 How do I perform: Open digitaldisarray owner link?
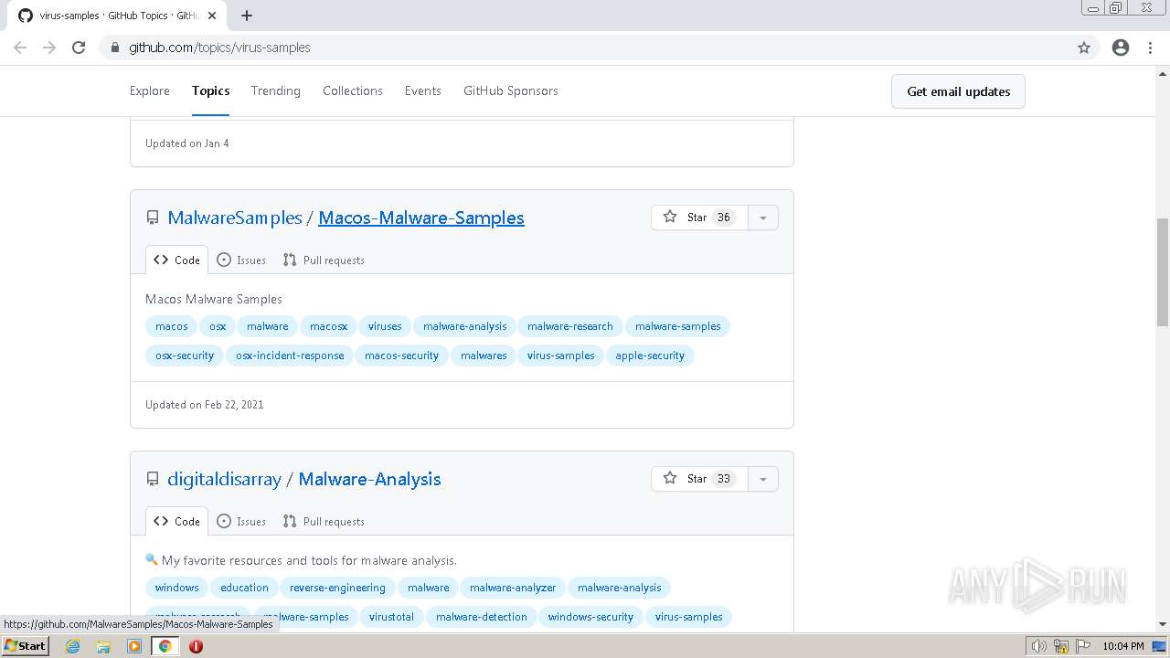pos(224,479)
